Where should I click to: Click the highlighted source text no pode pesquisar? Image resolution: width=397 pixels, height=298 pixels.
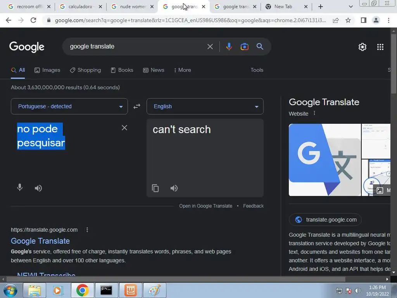click(x=41, y=136)
